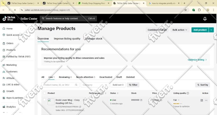Open a new browser tab
The height and width of the screenshot is (115, 217).
pos(184,3)
